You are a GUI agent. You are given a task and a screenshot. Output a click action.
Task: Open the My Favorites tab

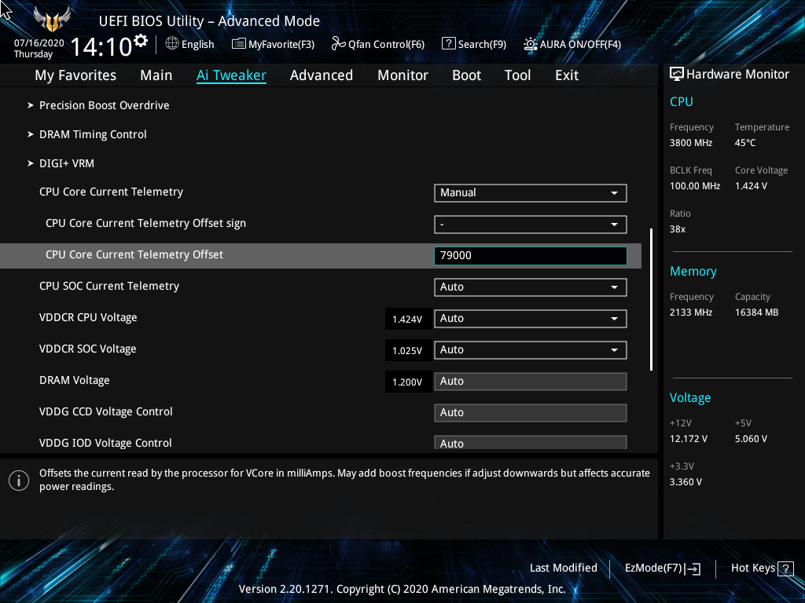coord(75,75)
